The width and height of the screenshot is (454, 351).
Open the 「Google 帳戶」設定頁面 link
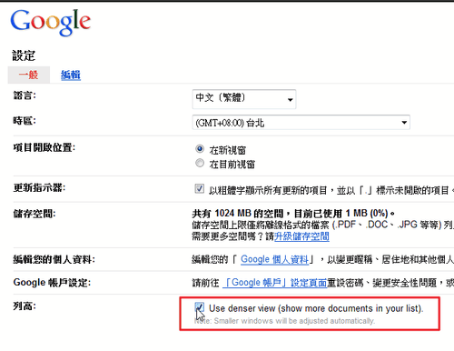pos(275,283)
